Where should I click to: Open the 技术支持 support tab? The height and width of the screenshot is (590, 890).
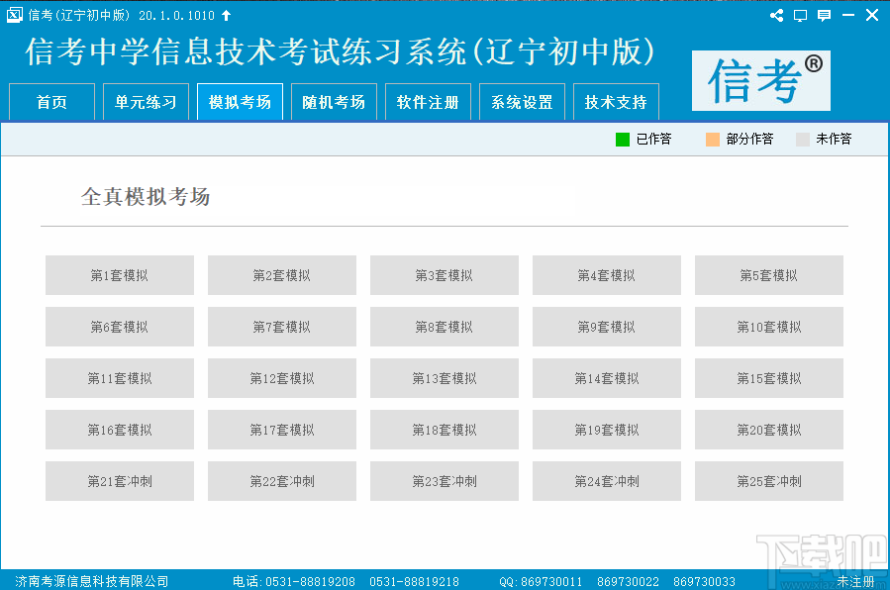(x=616, y=102)
